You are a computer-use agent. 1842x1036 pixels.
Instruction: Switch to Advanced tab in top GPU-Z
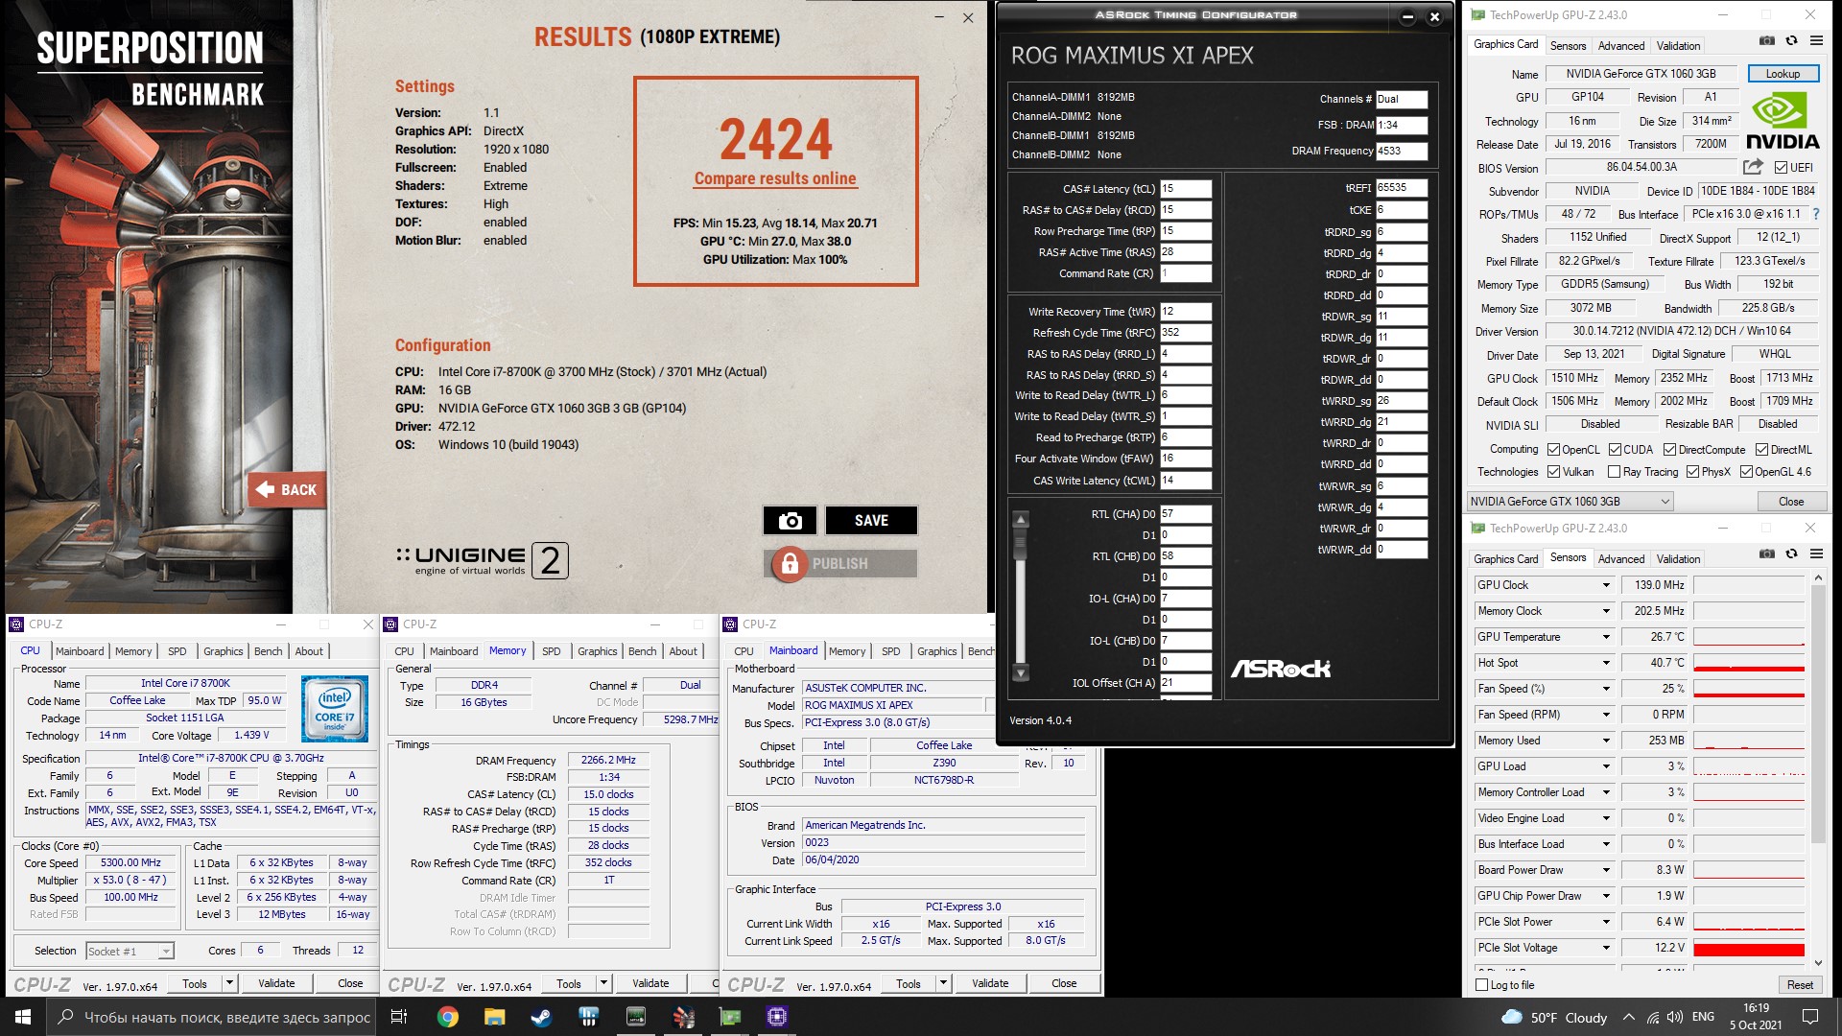[1621, 46]
